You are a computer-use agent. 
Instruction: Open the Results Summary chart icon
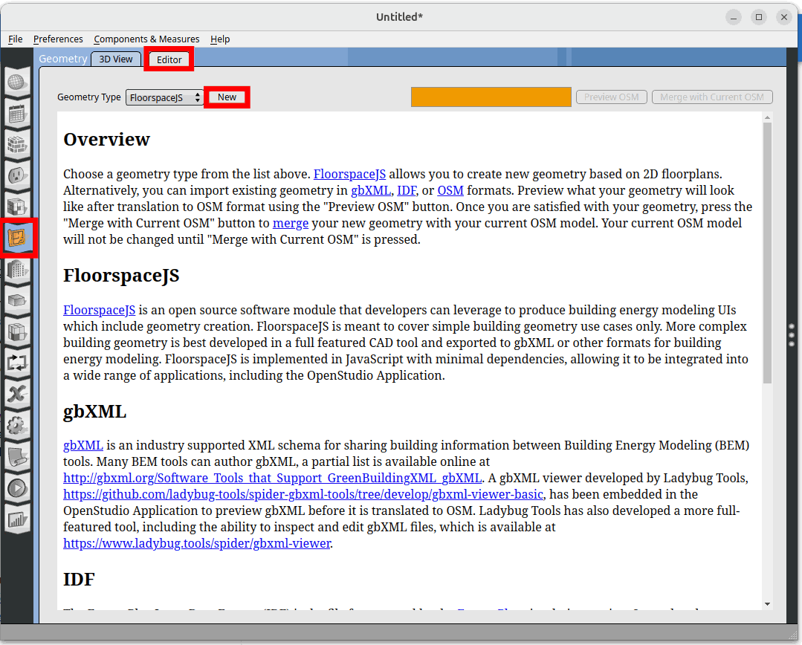pyautogui.click(x=17, y=519)
